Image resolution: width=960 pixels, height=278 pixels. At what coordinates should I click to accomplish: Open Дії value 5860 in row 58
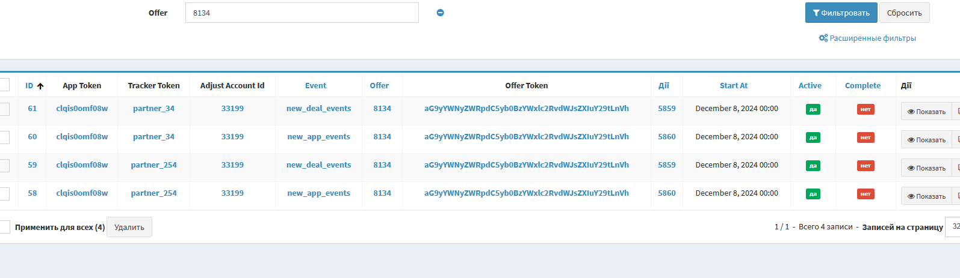[667, 193]
